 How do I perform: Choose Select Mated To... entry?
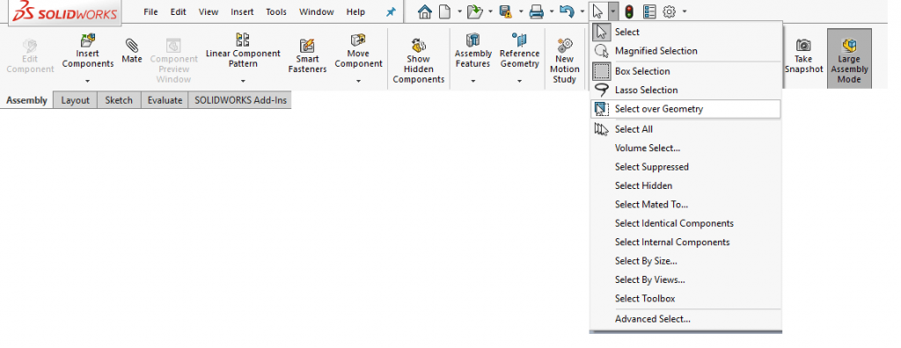point(686,205)
